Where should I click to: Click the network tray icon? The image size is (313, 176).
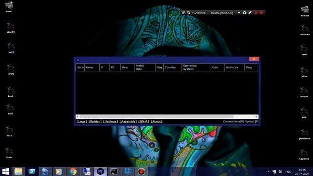(280, 172)
